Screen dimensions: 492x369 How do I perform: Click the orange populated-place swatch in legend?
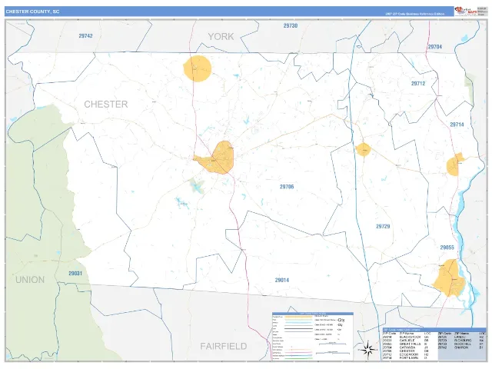[299, 317]
